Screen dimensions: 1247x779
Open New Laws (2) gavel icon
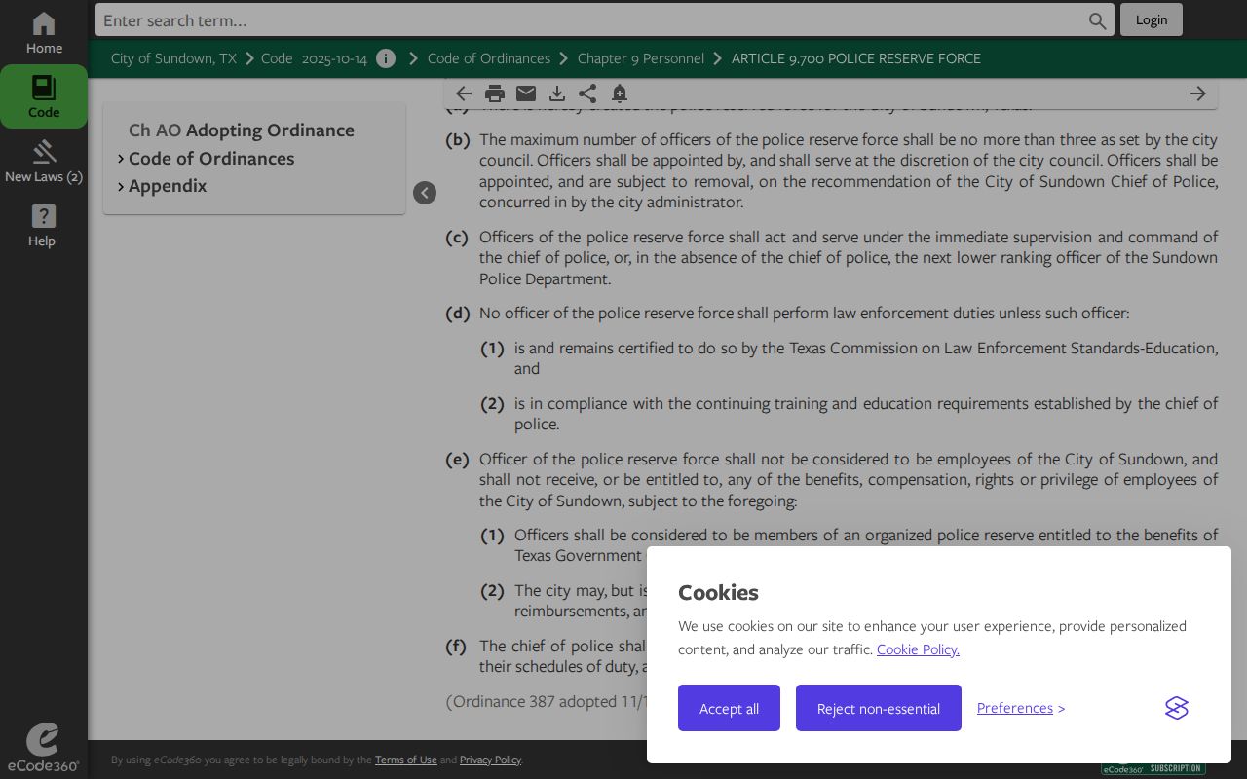tap(44, 161)
